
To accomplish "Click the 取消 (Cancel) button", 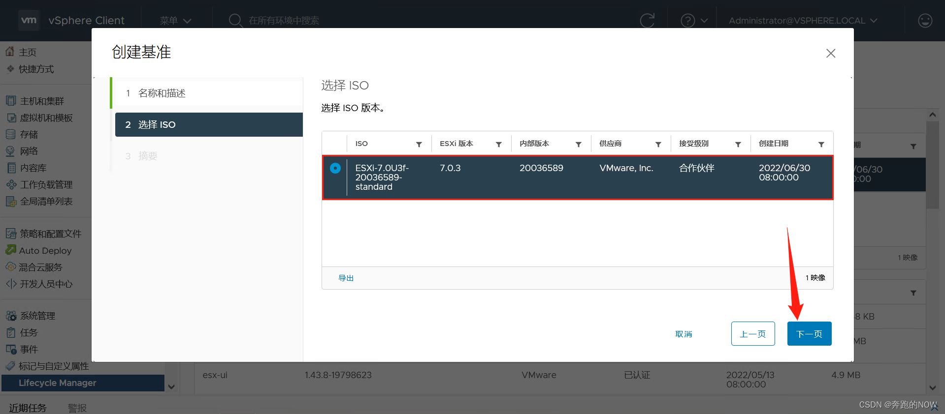I will pos(684,334).
